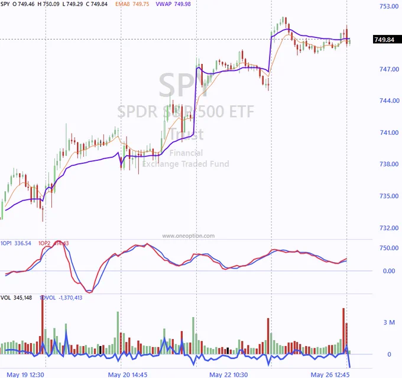Click the 750.00 oscillator axis label
Screen dimensions: 402x378
pos(389,248)
